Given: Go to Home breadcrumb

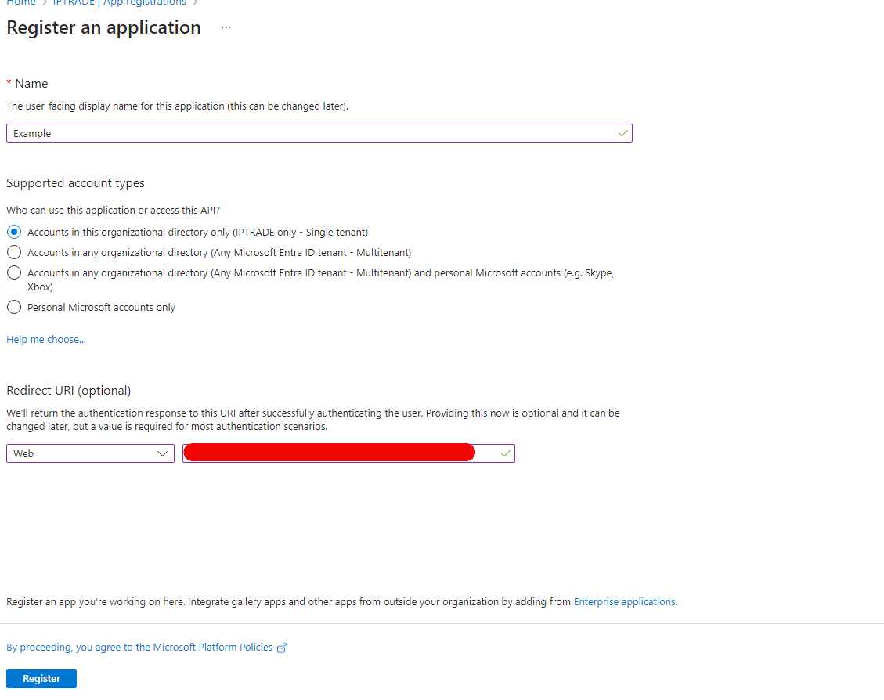Looking at the screenshot, I should [x=21, y=3].
